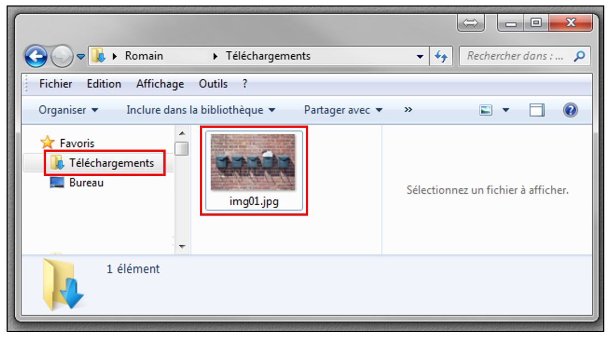
Task: Click the search magnifier icon
Action: (x=579, y=56)
